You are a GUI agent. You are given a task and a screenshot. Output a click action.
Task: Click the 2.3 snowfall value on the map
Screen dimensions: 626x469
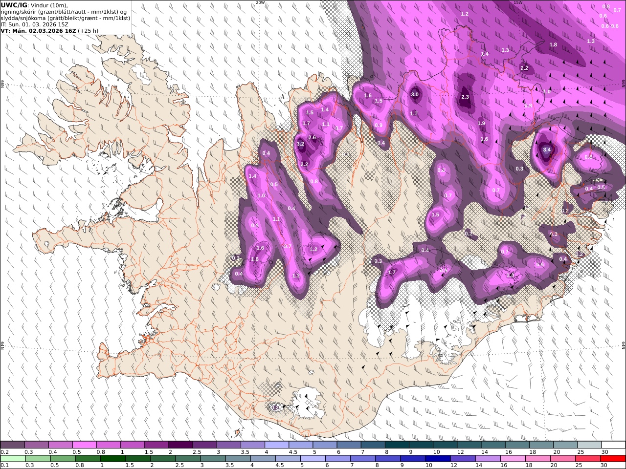pyautogui.click(x=465, y=97)
